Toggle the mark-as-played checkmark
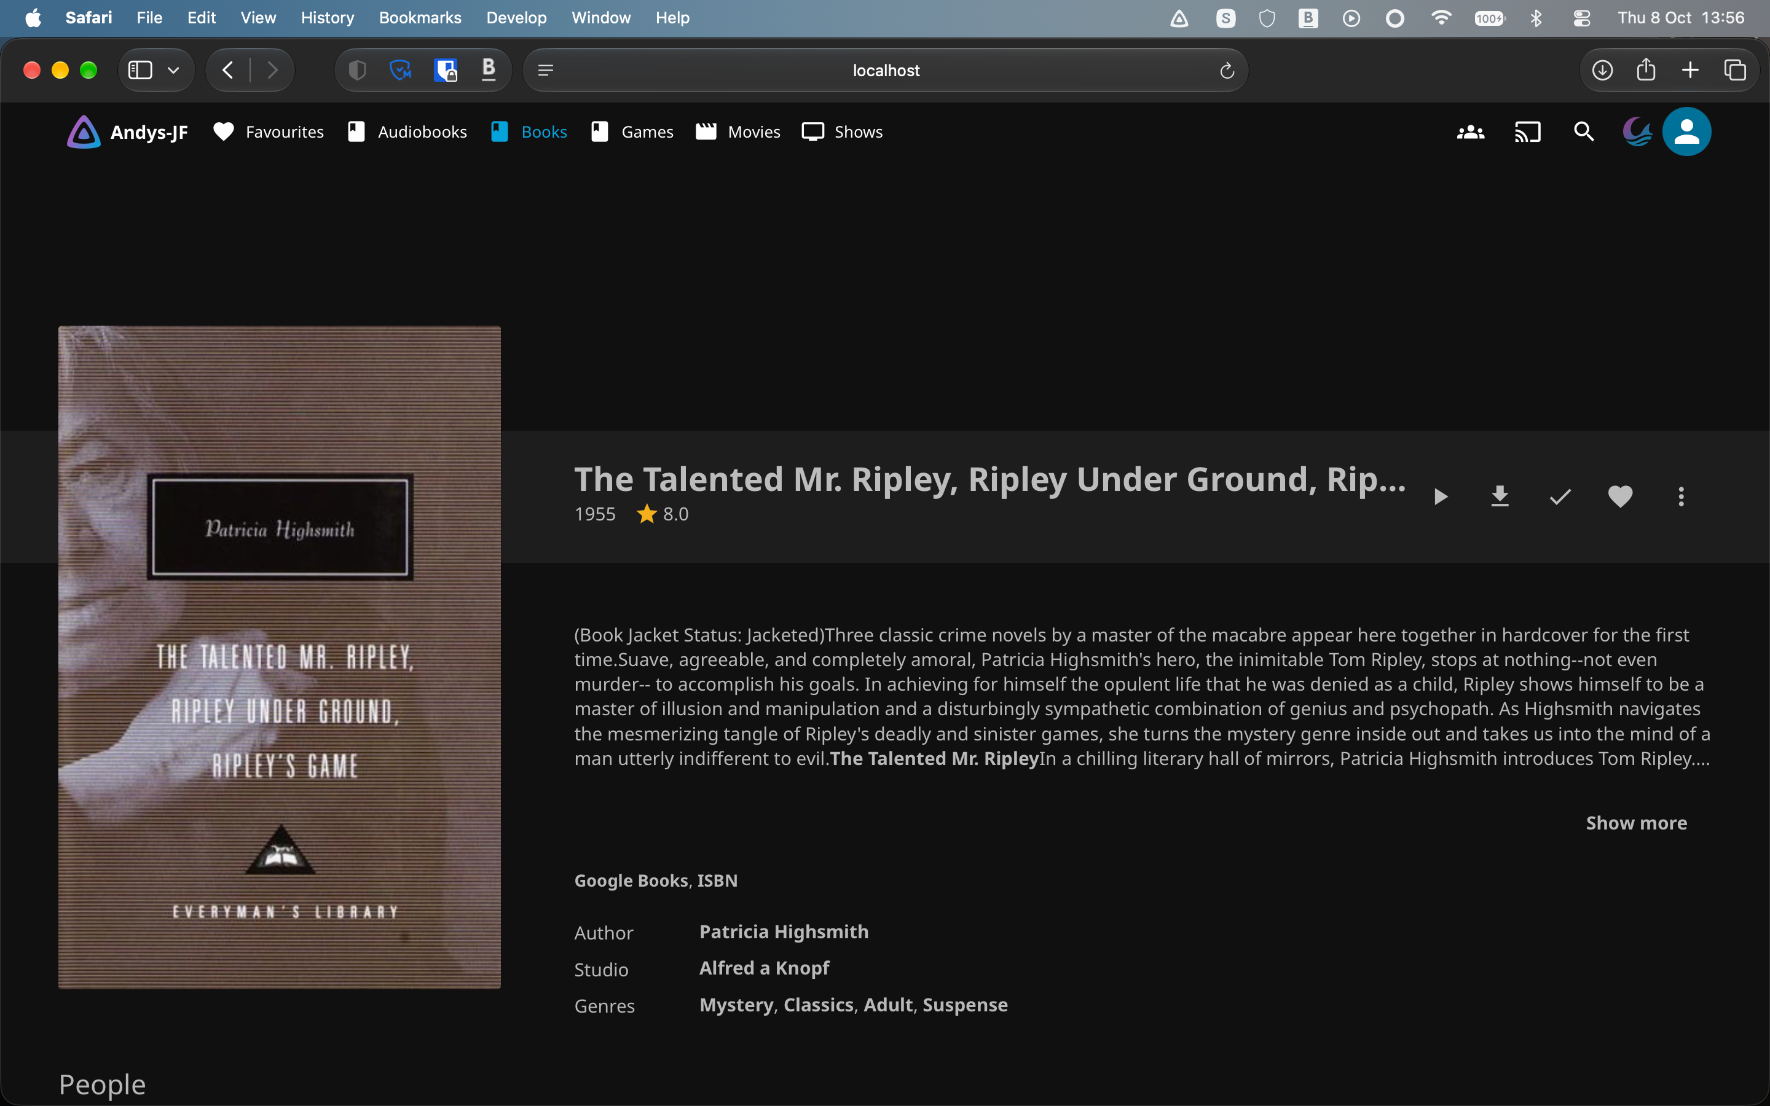The width and height of the screenshot is (1770, 1106). pos(1560,496)
